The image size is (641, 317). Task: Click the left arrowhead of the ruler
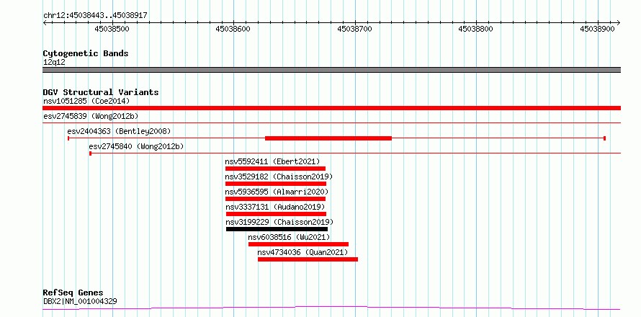point(45,22)
